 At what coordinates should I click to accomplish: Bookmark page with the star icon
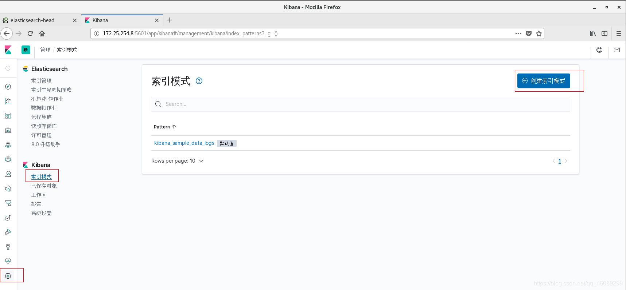(x=539, y=33)
